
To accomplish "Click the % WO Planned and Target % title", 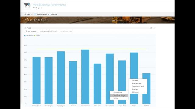I will 49,31.
